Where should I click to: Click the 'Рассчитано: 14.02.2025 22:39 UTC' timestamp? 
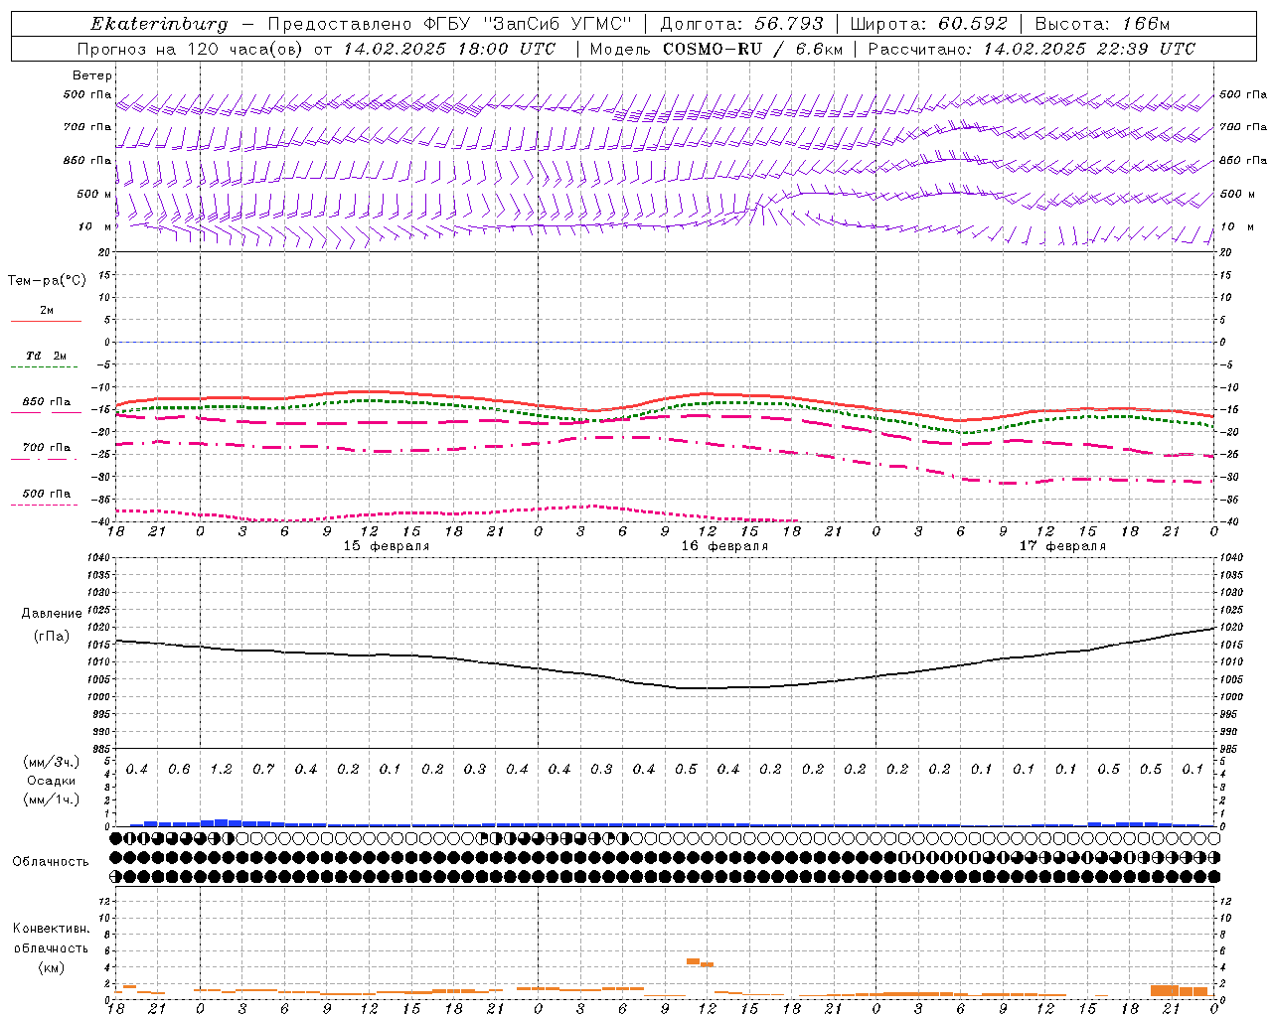coord(1033,49)
